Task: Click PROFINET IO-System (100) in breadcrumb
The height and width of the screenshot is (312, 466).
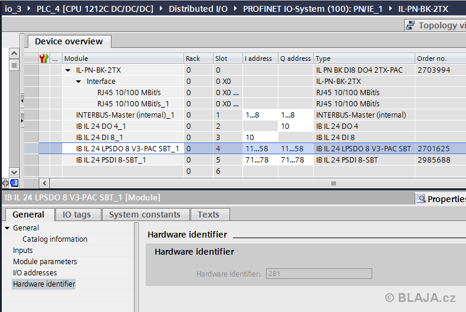Action: pos(313,9)
